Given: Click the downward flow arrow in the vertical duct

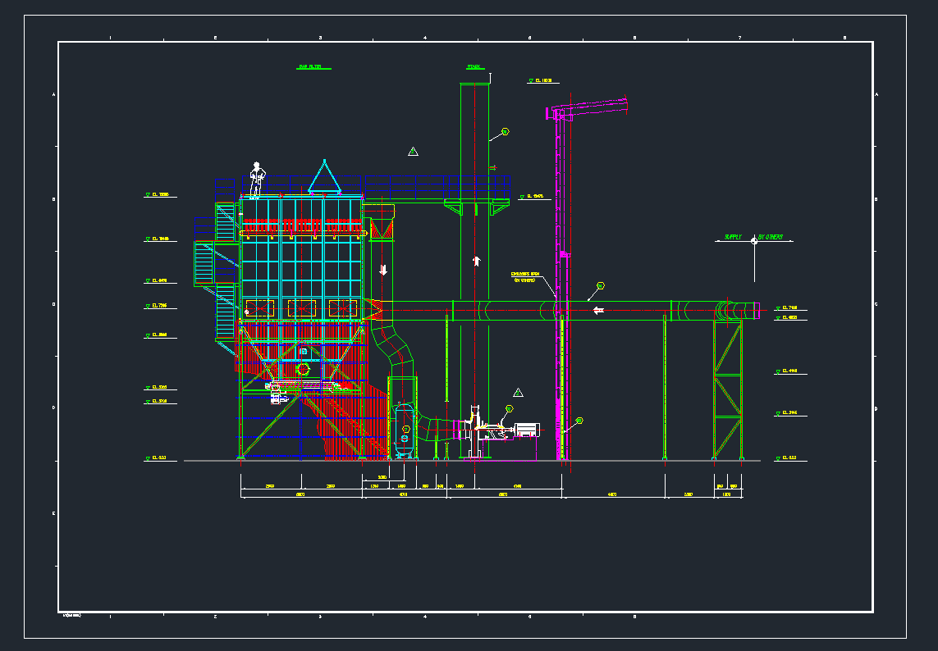Looking at the screenshot, I should pyautogui.click(x=382, y=269).
